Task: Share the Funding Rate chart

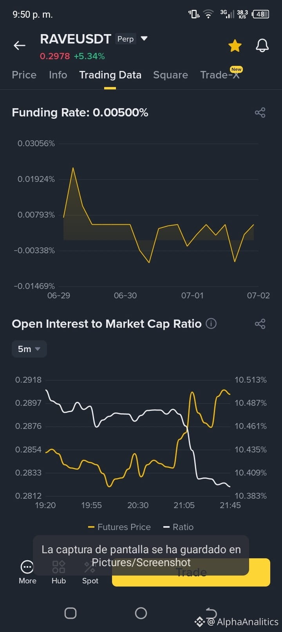Action: pyautogui.click(x=260, y=113)
